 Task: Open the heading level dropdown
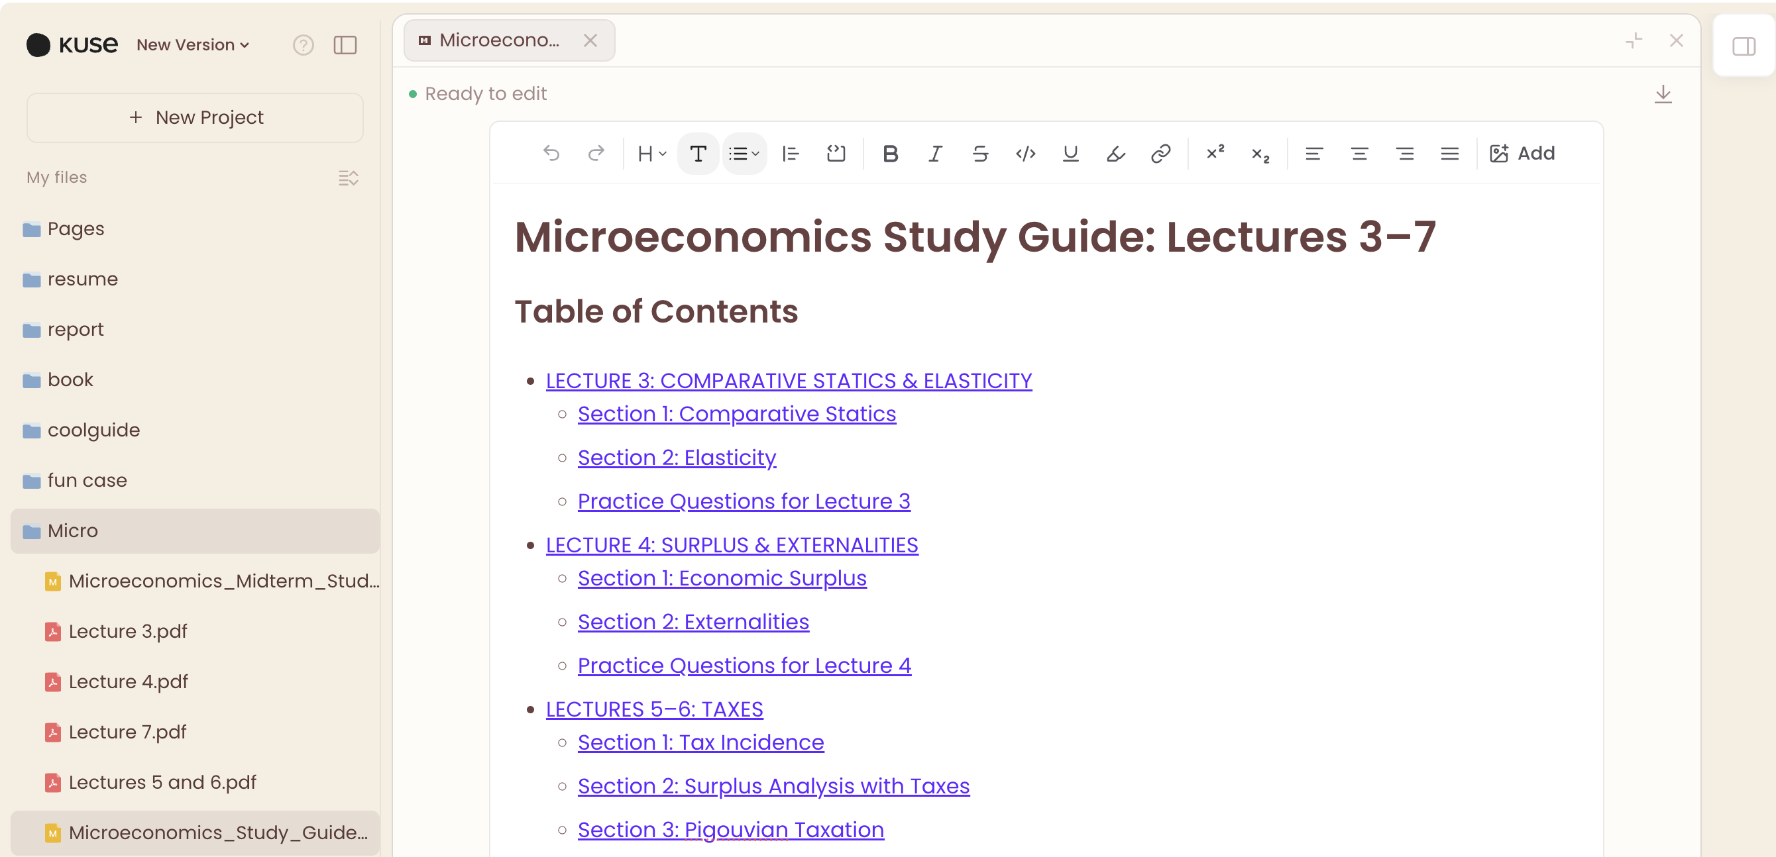(650, 153)
